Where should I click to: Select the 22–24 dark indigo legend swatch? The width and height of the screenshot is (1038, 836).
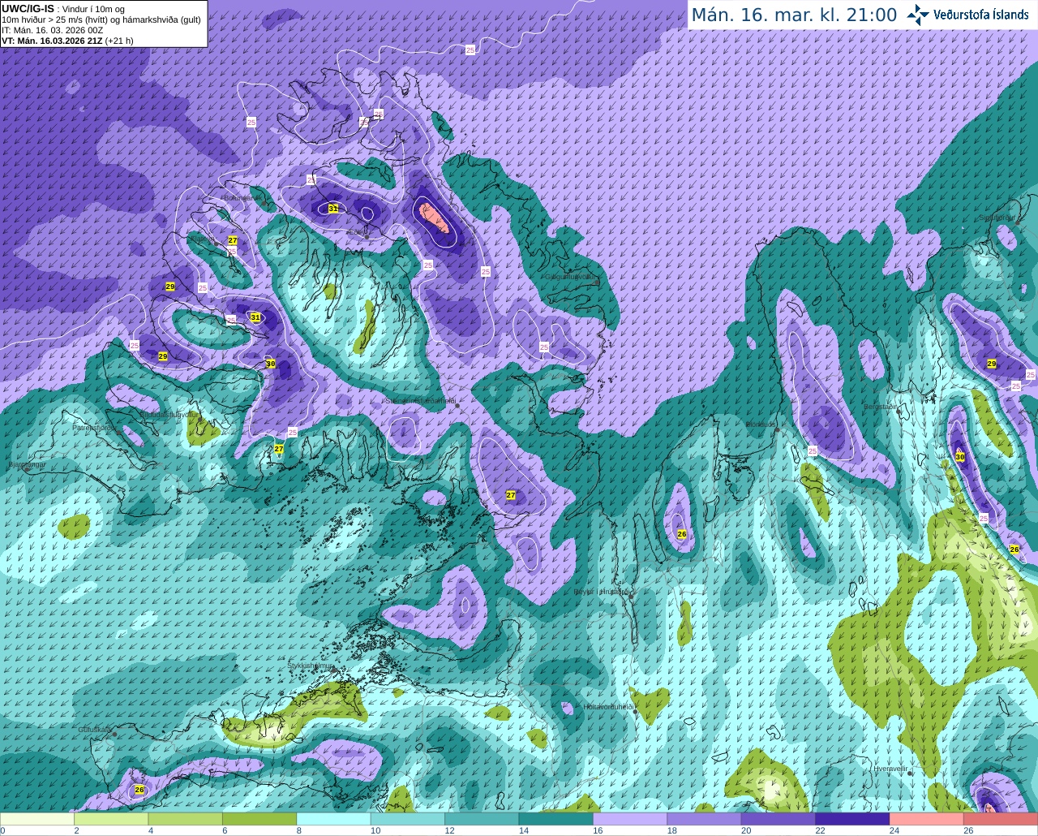(853, 819)
